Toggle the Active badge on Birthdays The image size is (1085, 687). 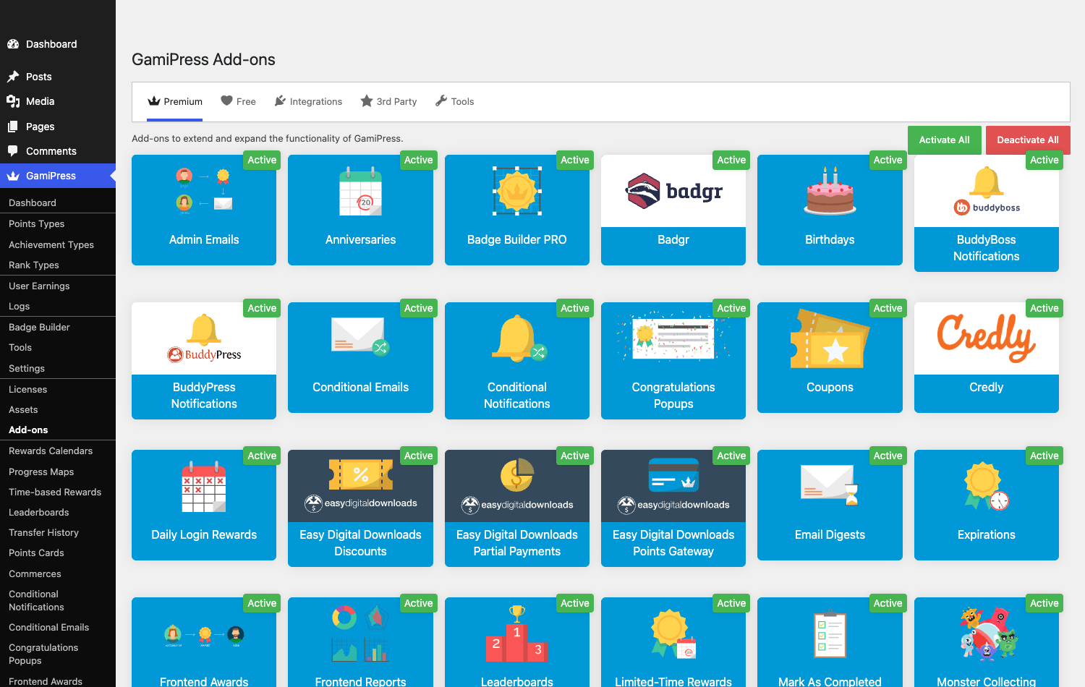pyautogui.click(x=888, y=160)
